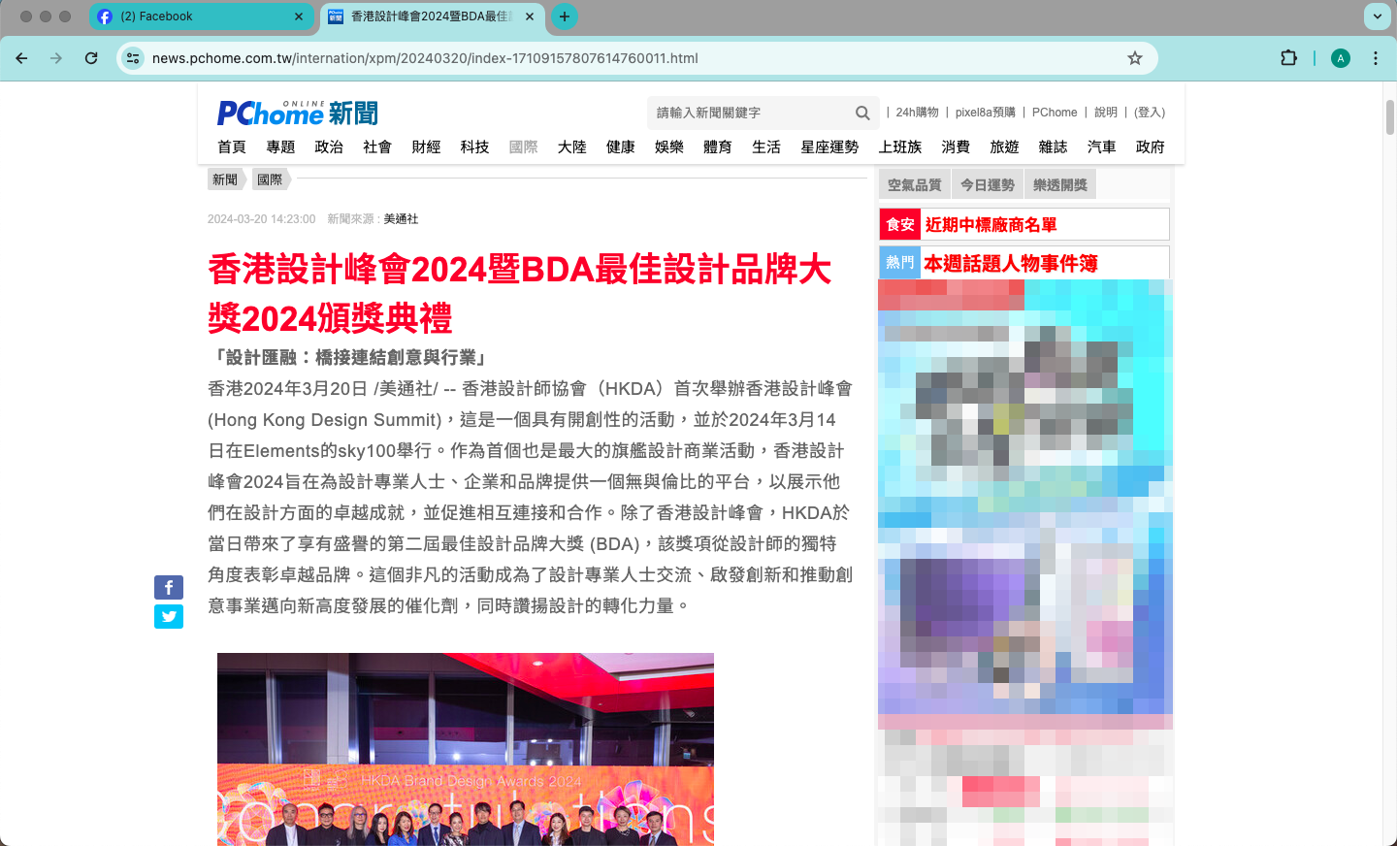
Task: Open the browser profile avatar
Action: [x=1340, y=58]
